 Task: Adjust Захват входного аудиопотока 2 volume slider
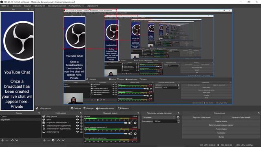tap(106, 134)
